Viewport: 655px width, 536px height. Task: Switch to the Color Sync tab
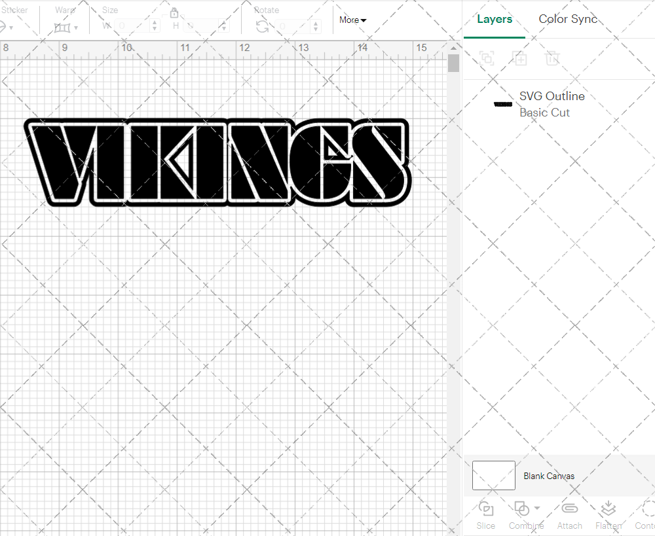(568, 19)
